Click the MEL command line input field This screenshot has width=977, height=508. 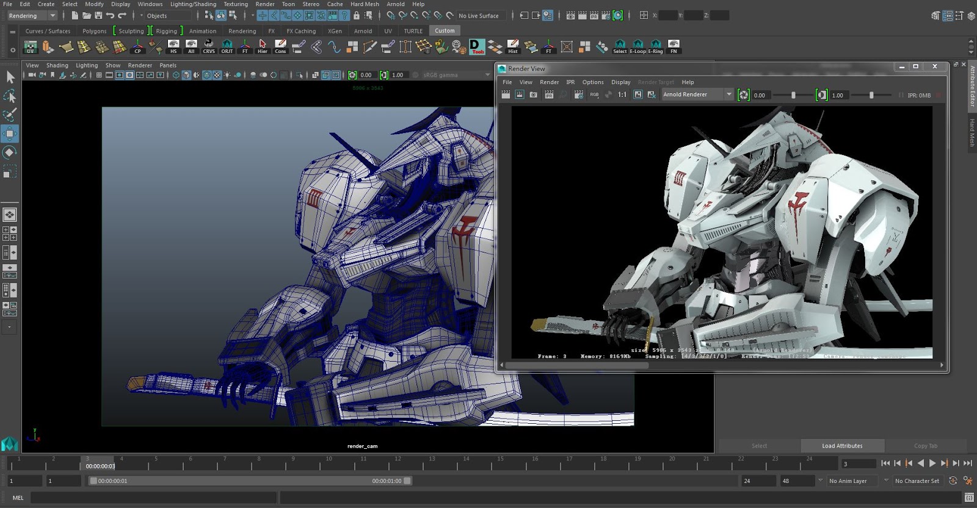coord(153,498)
